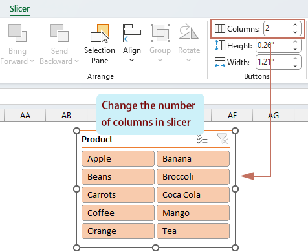Click the slicer's top-left resize handle
The image size is (308, 252).
(76, 131)
